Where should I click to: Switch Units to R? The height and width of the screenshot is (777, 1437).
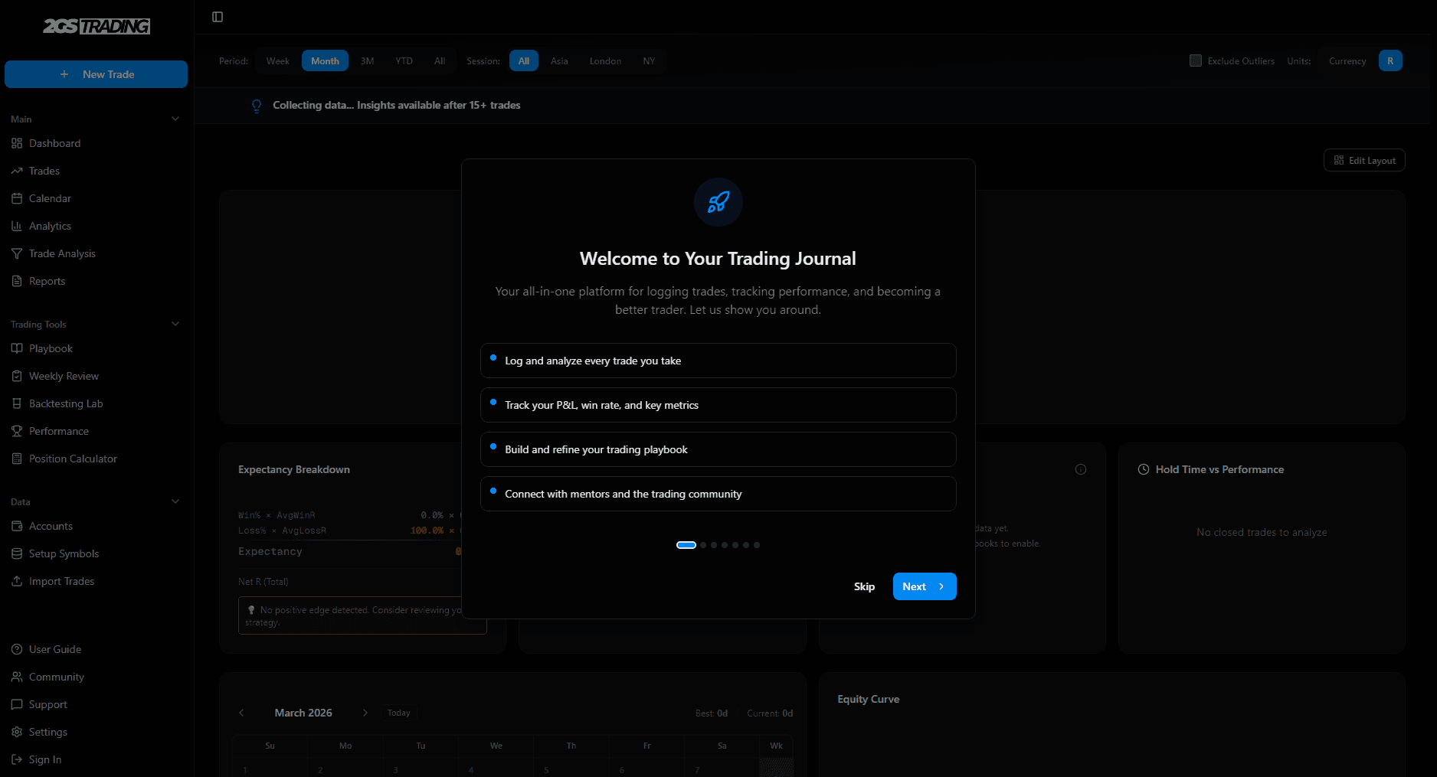(1390, 60)
